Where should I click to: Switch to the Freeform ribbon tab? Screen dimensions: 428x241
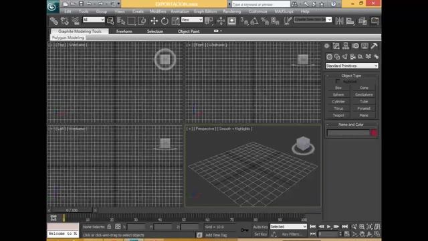[x=124, y=31]
